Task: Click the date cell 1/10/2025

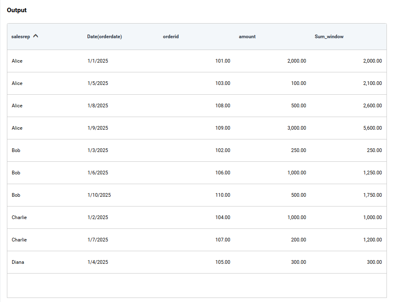Action: click(x=99, y=195)
